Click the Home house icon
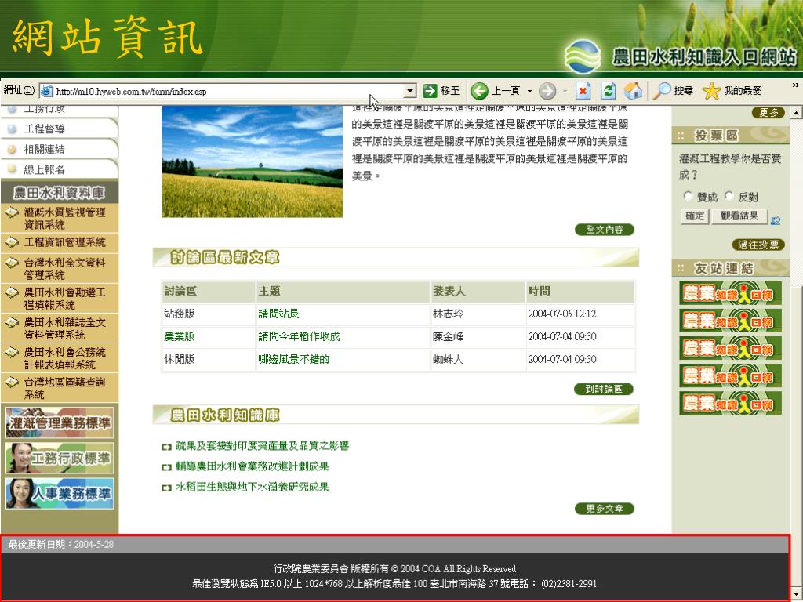This screenshot has height=602, width=803. (634, 91)
